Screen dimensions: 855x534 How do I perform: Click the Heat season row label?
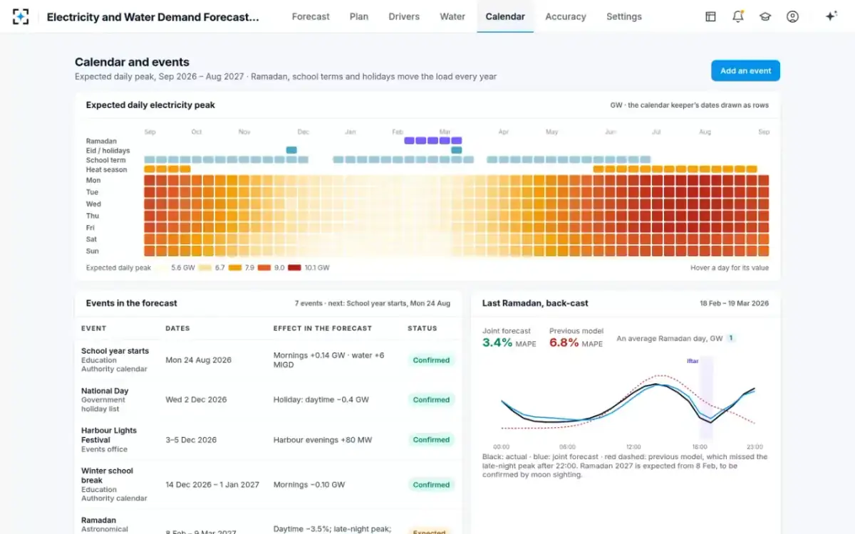106,169
